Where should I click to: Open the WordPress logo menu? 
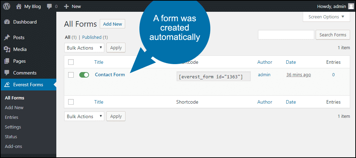click(x=7, y=6)
